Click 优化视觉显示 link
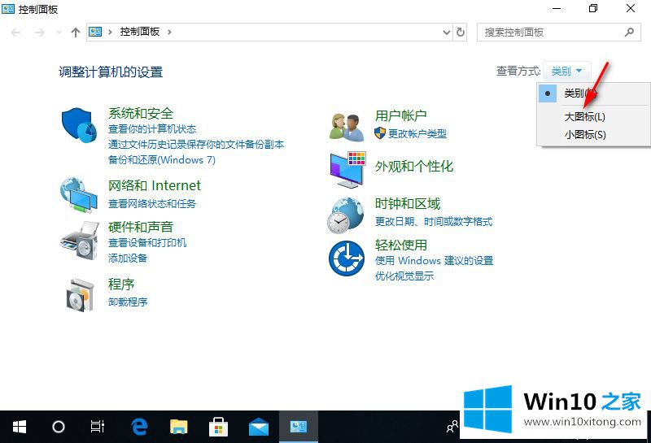Viewport: 651px width, 443px height. pos(404,276)
